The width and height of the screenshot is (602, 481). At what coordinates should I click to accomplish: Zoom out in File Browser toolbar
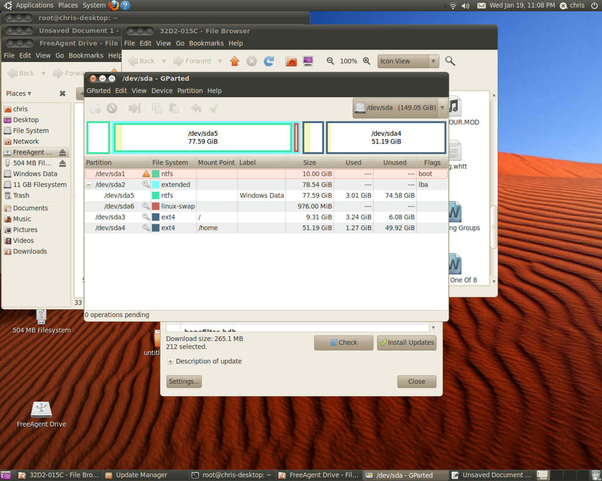[330, 61]
